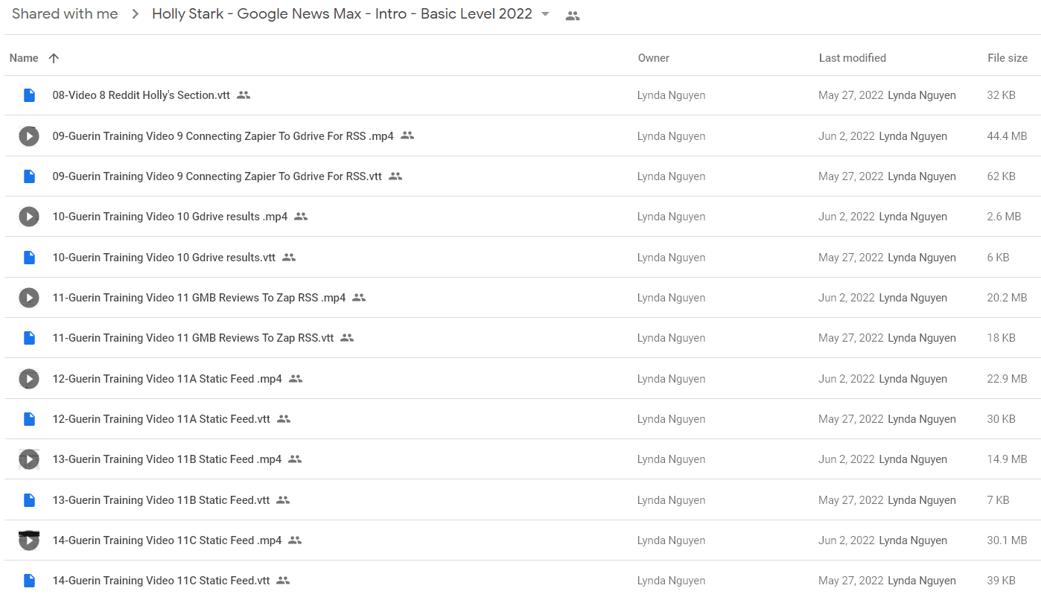Image resolution: width=1041 pixels, height=600 pixels.
Task: Click the 30.1 MB file size value
Action: tap(1007, 540)
